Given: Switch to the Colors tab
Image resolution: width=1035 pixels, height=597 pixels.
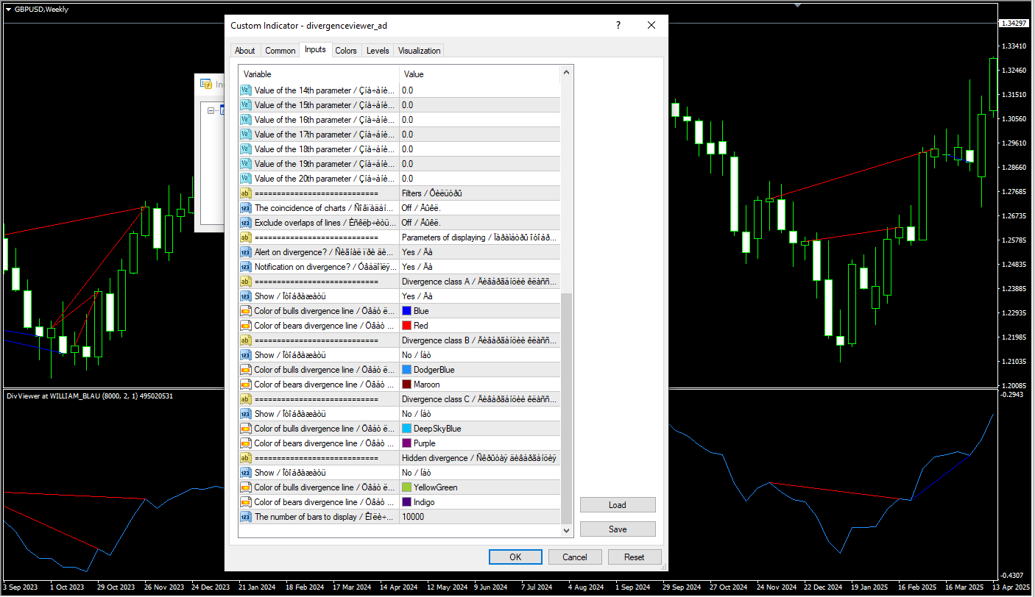Looking at the screenshot, I should click(345, 51).
